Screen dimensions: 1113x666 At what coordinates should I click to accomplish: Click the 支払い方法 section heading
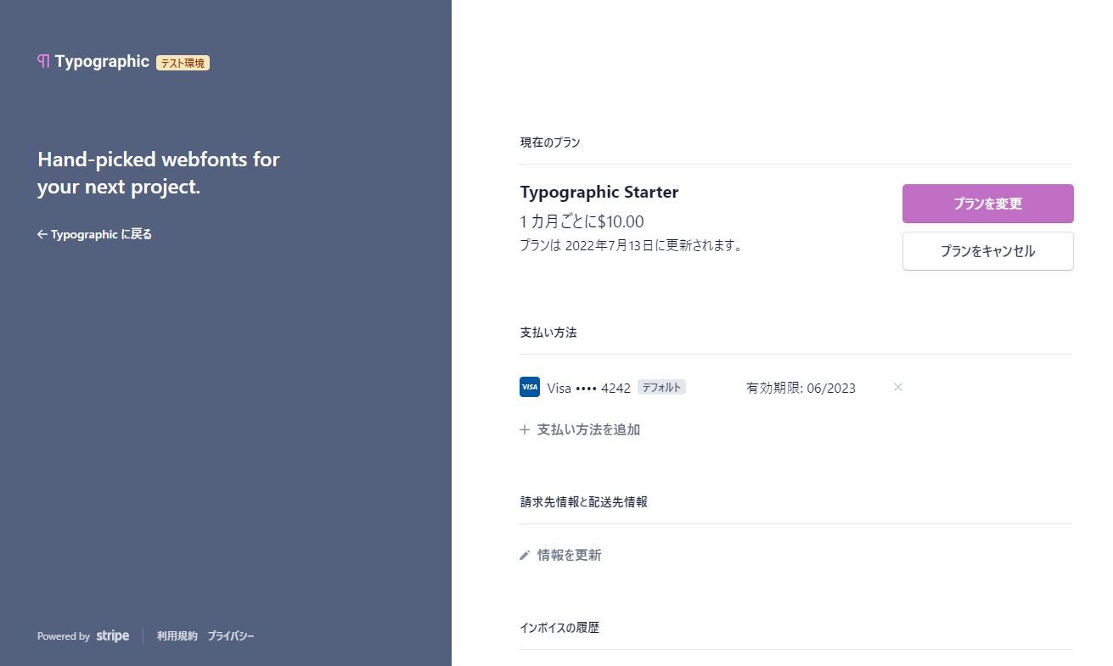548,333
